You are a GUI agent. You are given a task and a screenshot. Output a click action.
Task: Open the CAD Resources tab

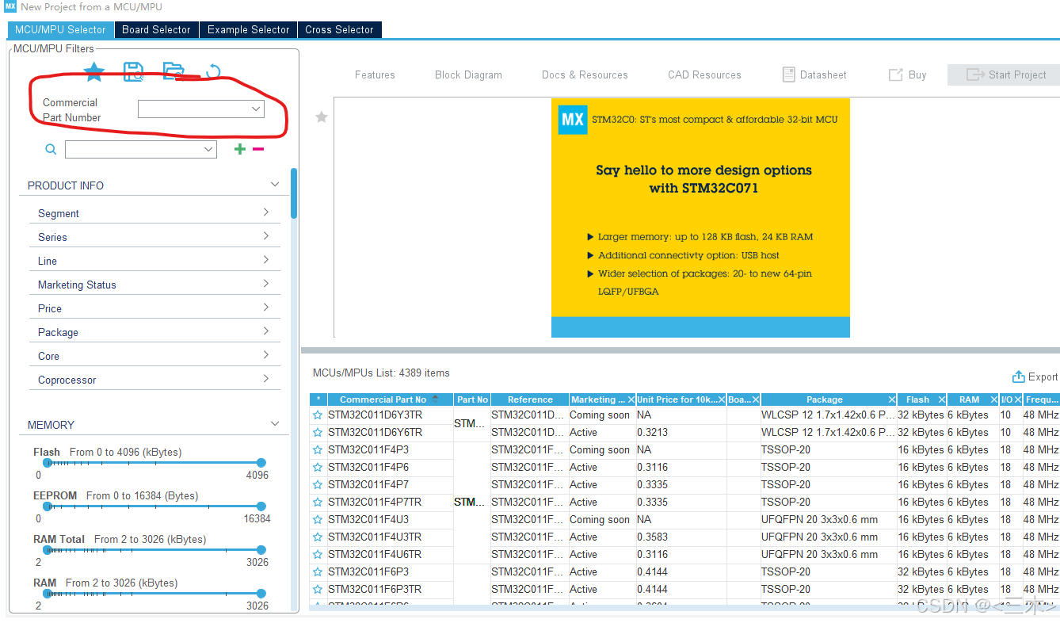click(x=704, y=75)
